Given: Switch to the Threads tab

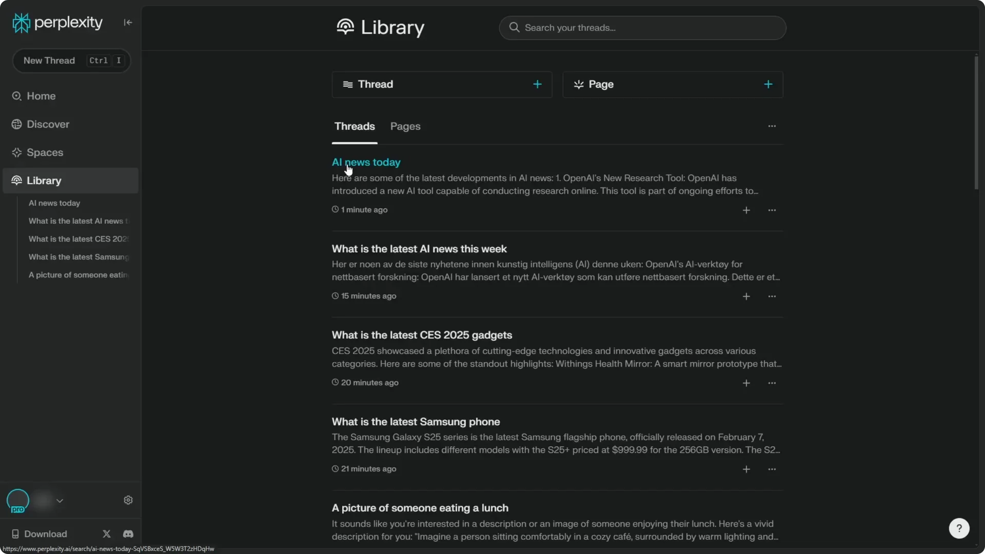Looking at the screenshot, I should click(x=354, y=126).
